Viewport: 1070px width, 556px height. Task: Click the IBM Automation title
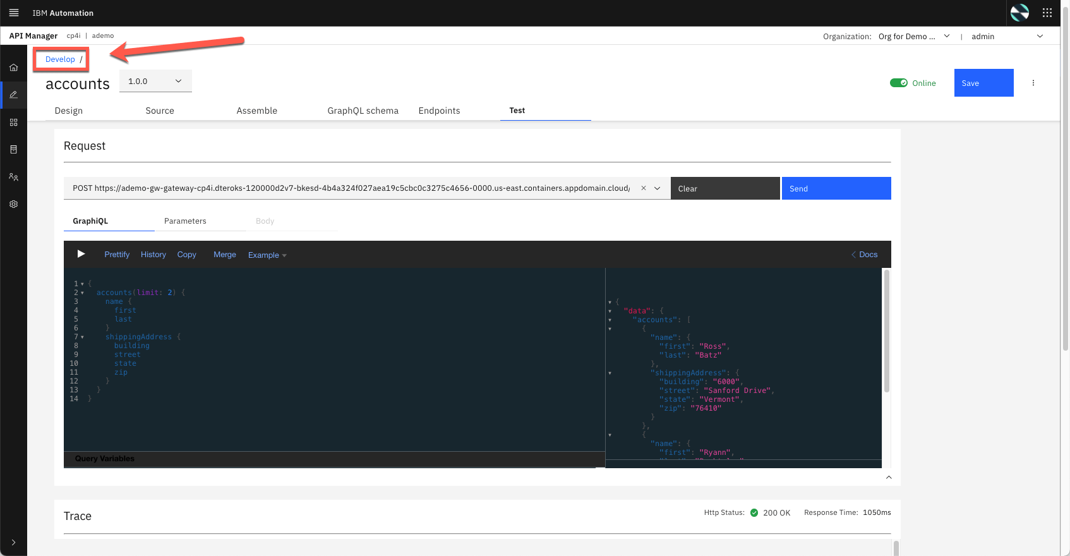pos(63,13)
